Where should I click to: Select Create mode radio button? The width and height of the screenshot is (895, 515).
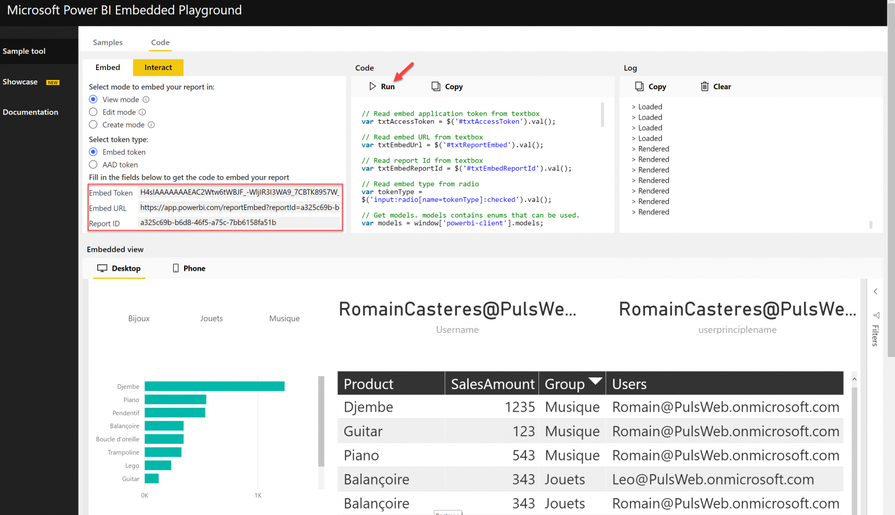coord(93,124)
